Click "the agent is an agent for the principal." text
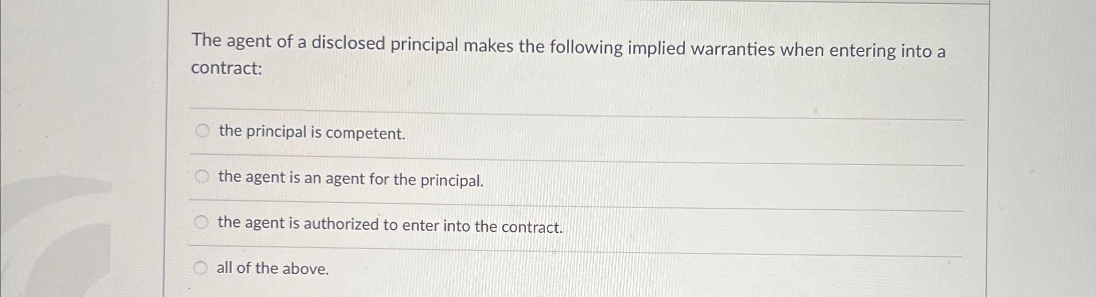This screenshot has height=297, width=1096. 351,179
